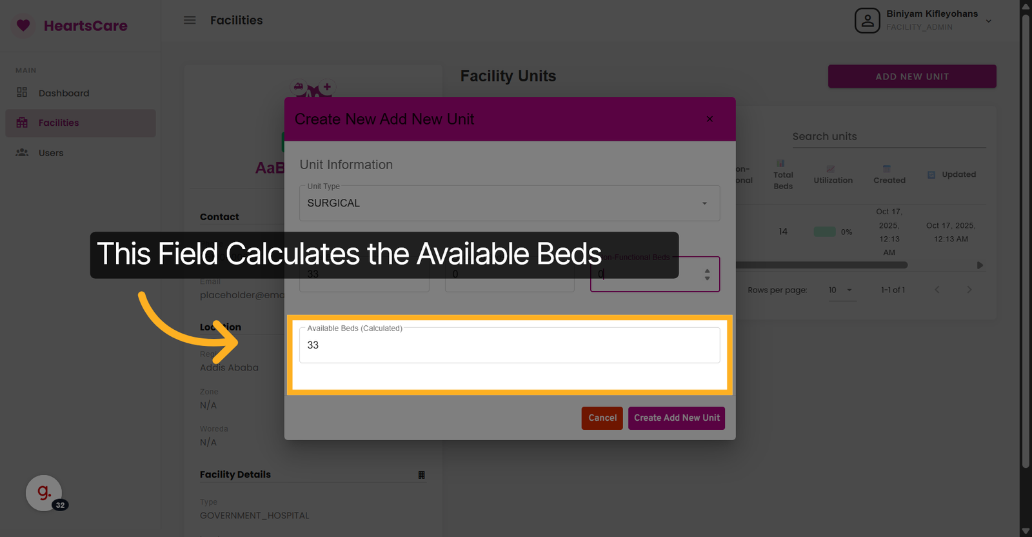Expand the Biniyam Kifleyohans account chevron
Image resolution: width=1032 pixels, height=537 pixels.
[989, 20]
